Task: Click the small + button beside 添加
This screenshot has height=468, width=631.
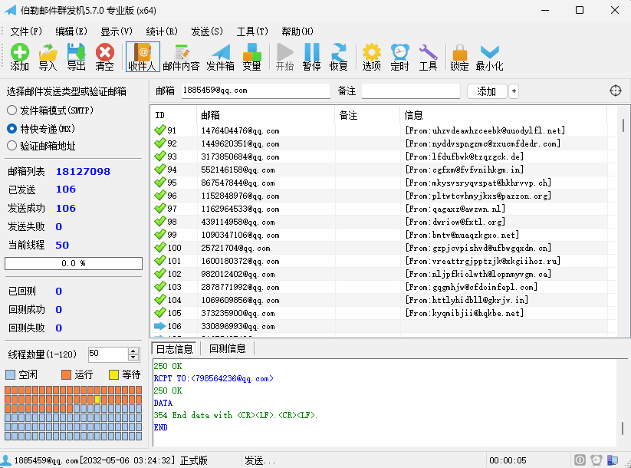Action: 514,91
